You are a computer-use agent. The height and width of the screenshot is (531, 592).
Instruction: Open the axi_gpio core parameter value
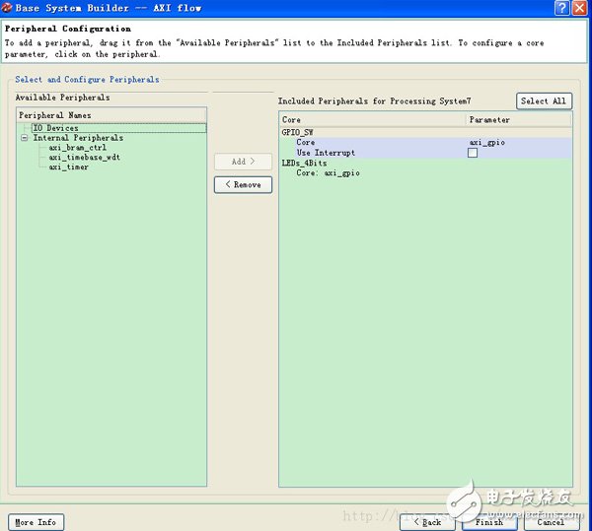pyautogui.click(x=486, y=142)
